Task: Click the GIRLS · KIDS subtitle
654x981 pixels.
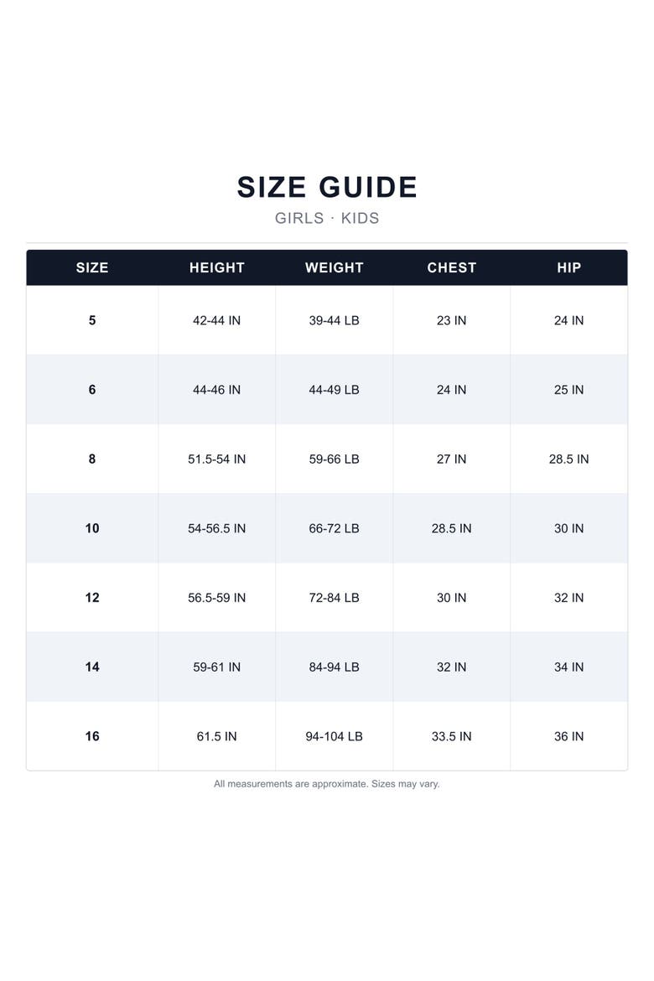Action: [x=327, y=218]
